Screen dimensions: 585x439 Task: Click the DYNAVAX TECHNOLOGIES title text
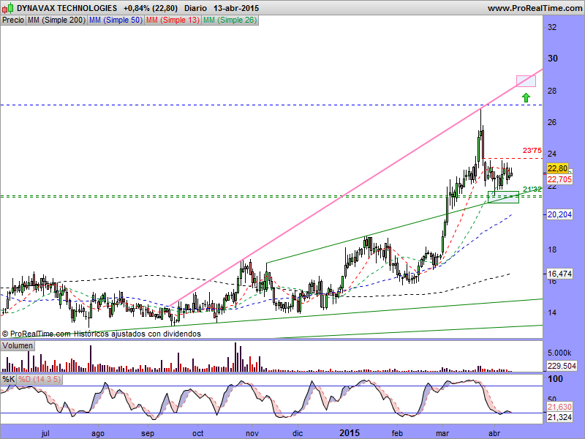[x=67, y=8]
